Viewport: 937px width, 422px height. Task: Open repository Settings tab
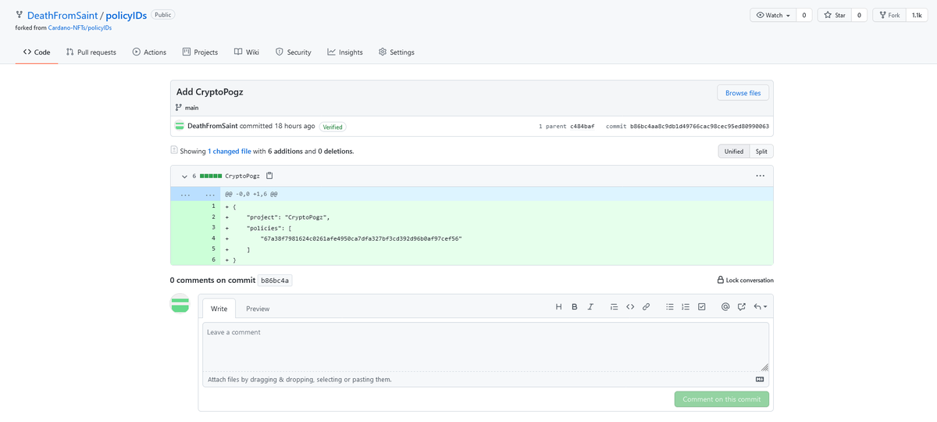click(397, 52)
